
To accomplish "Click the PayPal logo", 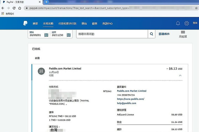I will pyautogui.click(x=25, y=23).
